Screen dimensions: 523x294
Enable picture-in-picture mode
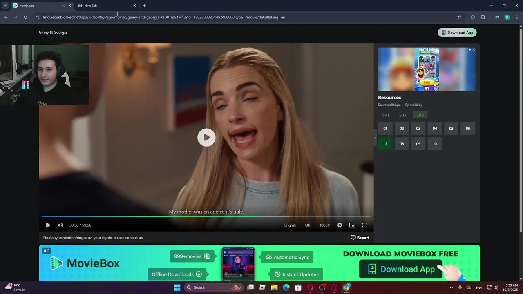(352, 225)
